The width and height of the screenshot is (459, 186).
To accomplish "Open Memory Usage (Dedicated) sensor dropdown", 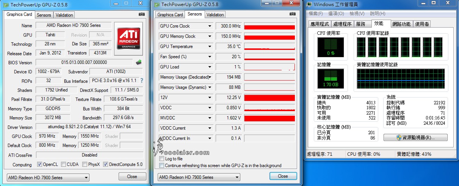I will 210,77.
